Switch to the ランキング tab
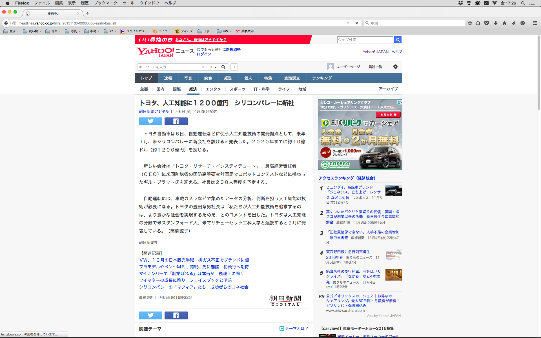Viewport: 541px width, 338px height. click(322, 78)
